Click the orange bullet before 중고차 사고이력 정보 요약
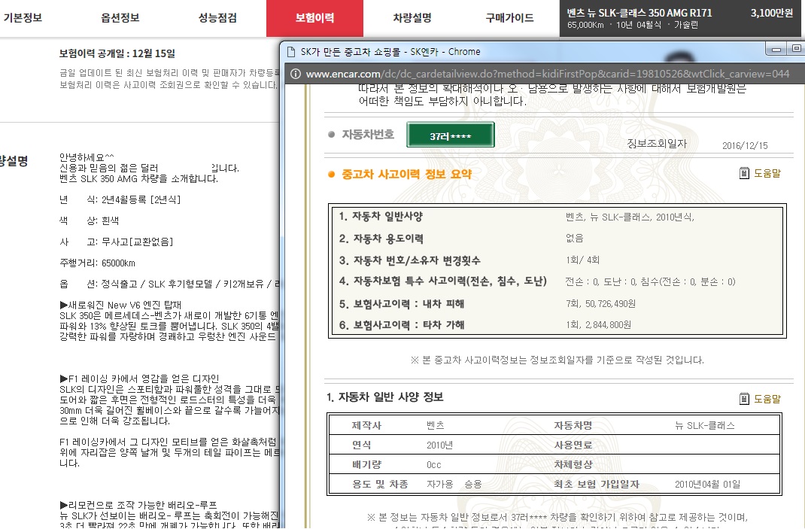 tap(331, 175)
